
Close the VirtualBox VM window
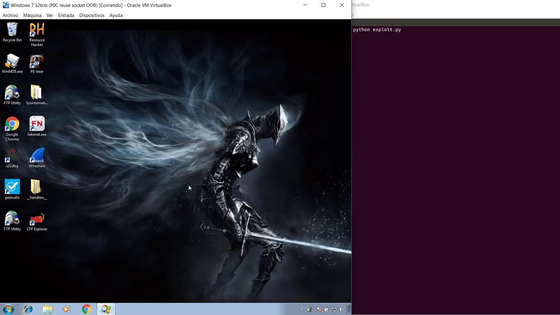coord(342,5)
